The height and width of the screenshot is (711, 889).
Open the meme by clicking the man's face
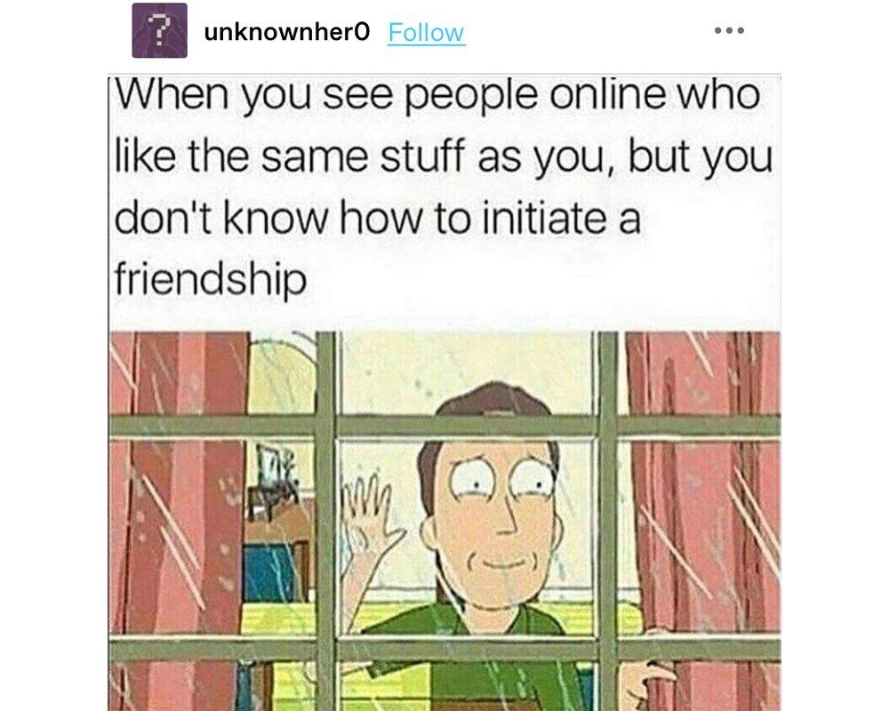[x=493, y=510]
